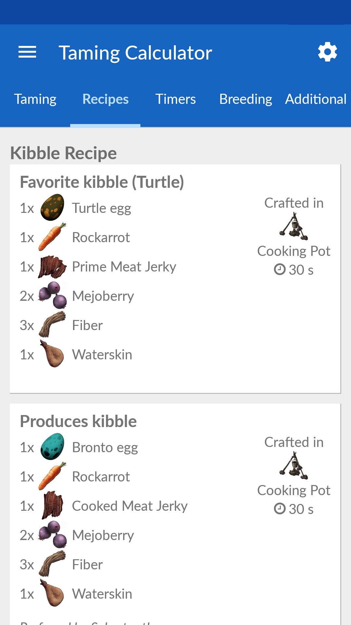
Task: Tap Mejoberry icon in Produces kibble
Action: (52, 535)
